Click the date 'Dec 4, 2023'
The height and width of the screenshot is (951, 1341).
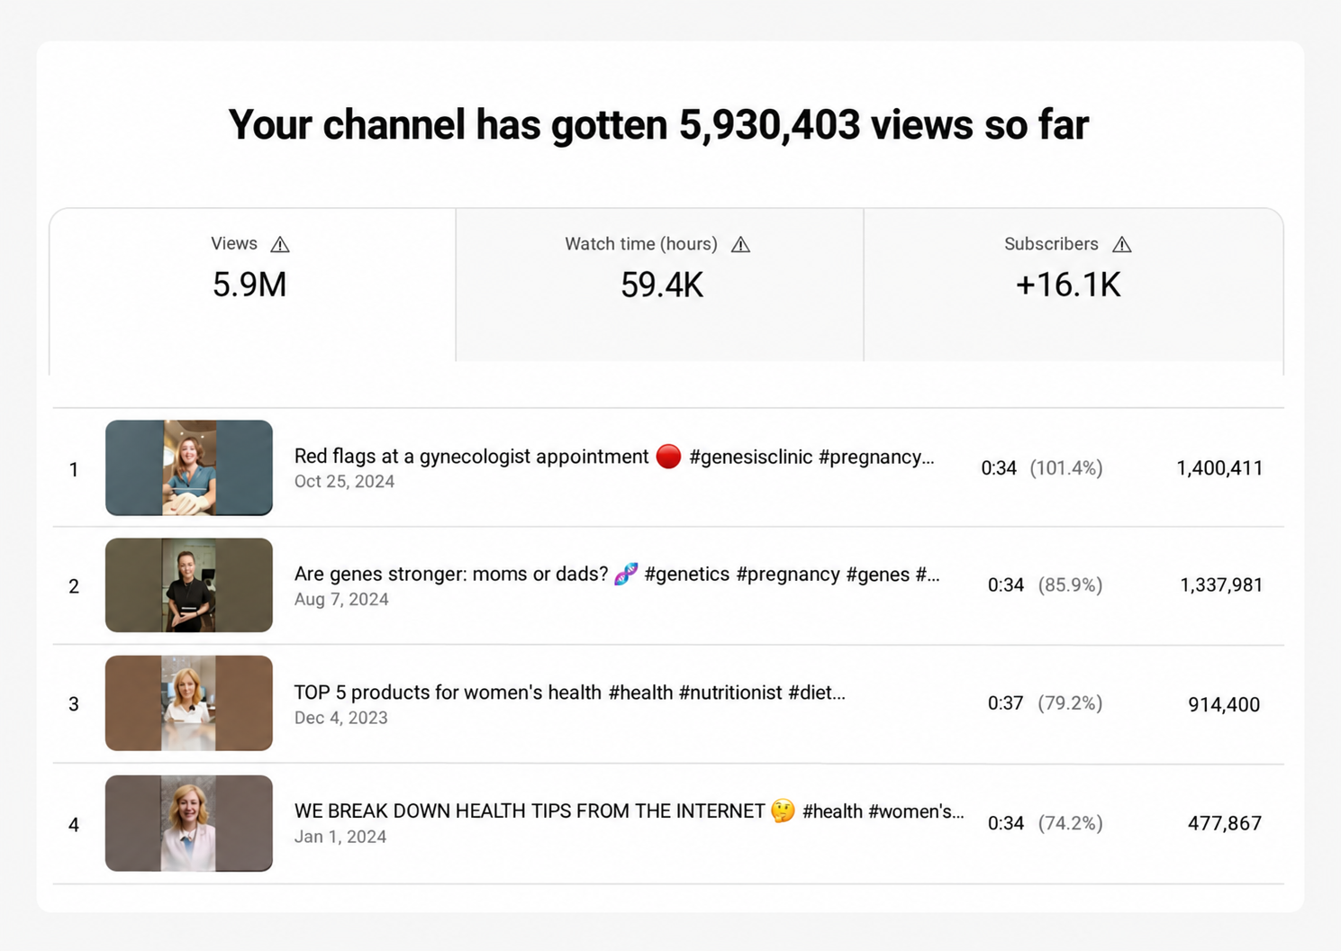pyautogui.click(x=340, y=718)
